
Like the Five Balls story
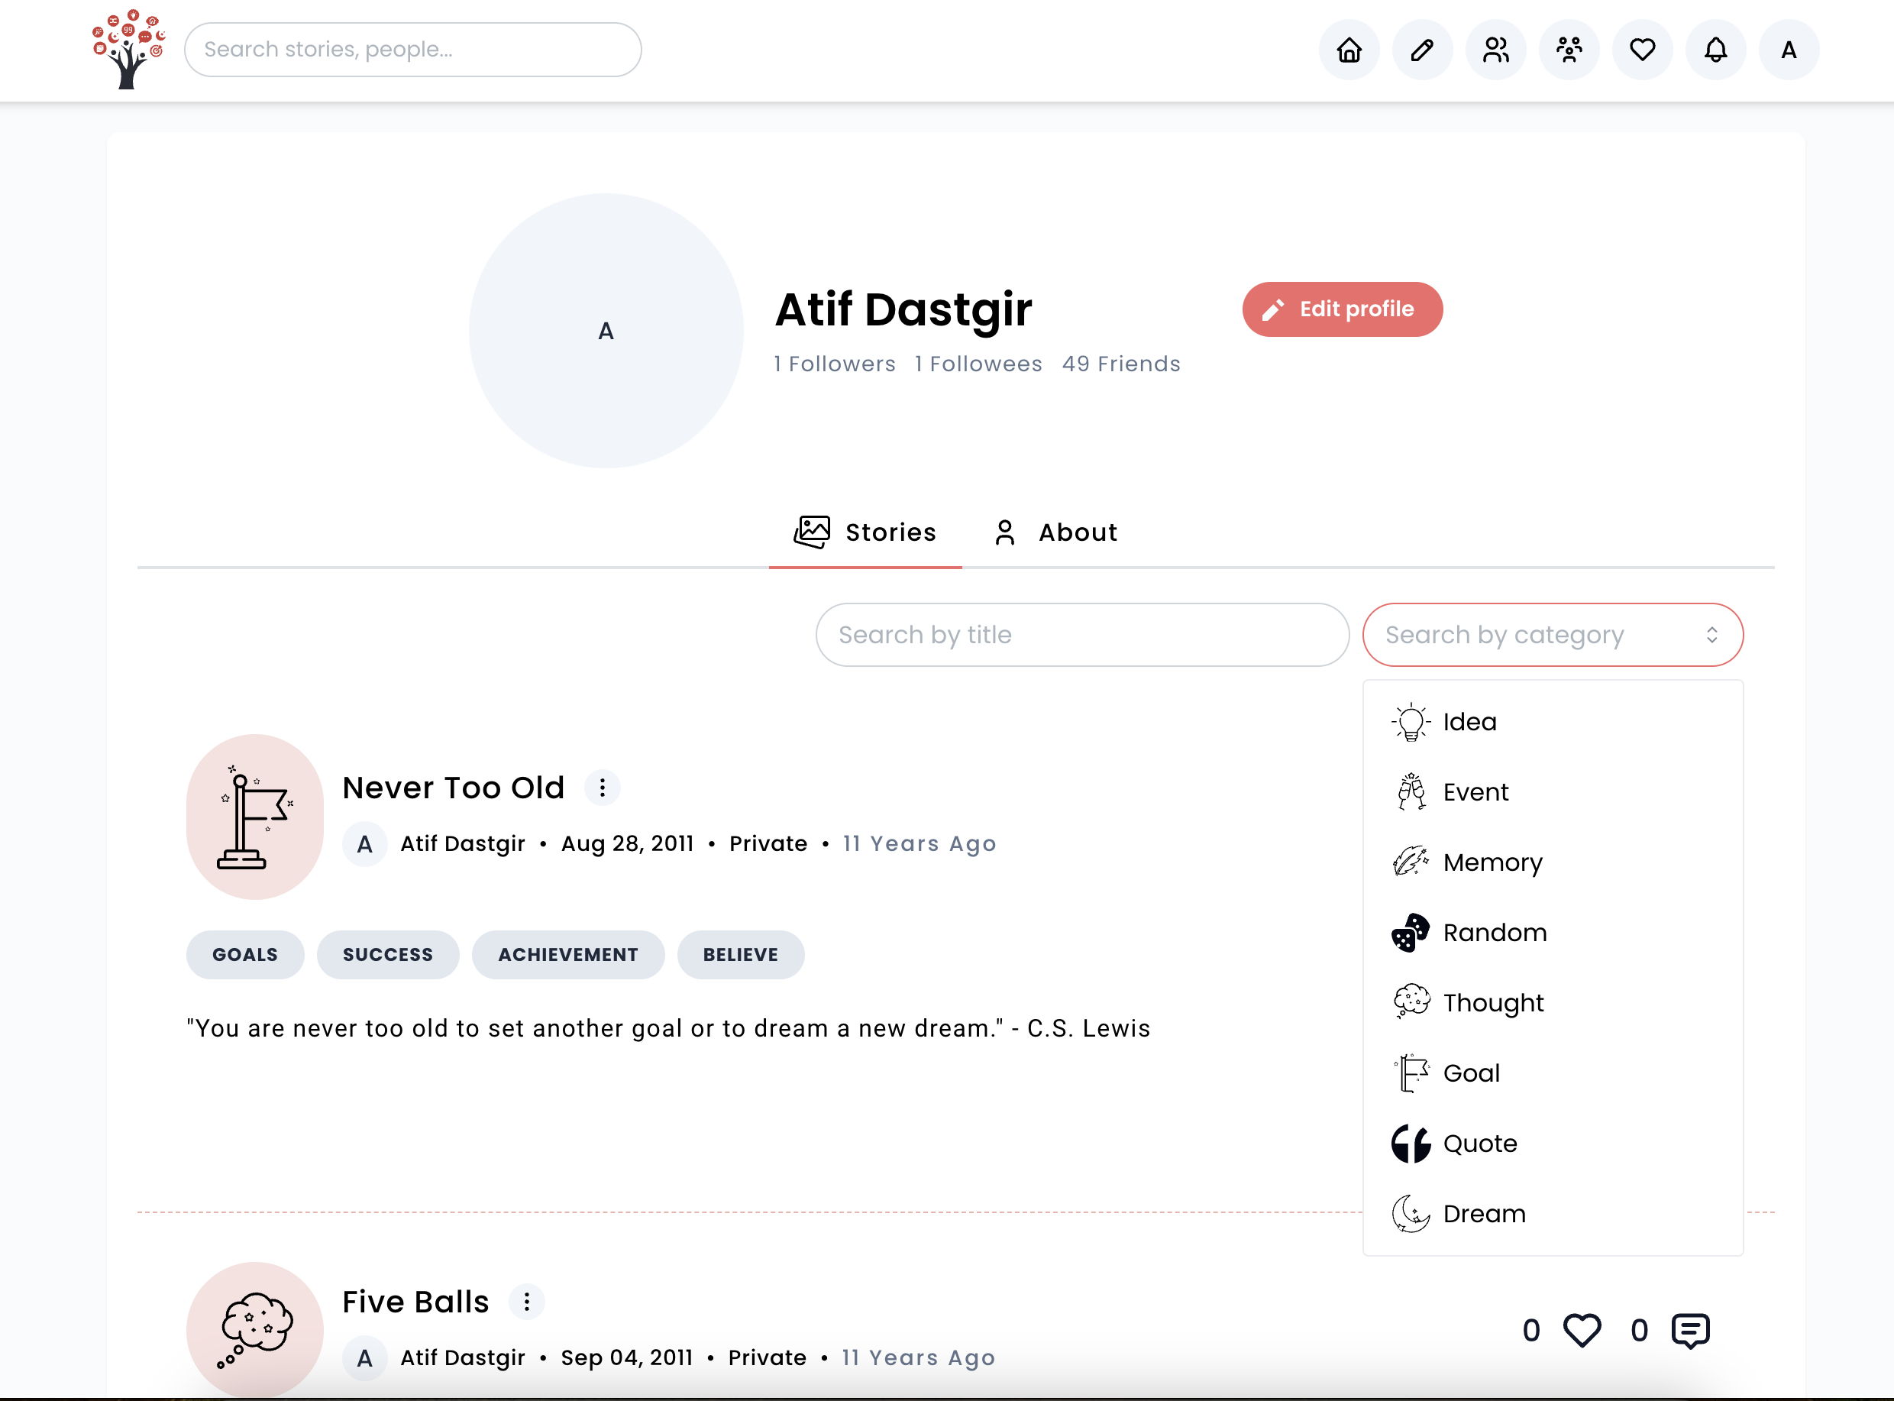tap(1582, 1330)
